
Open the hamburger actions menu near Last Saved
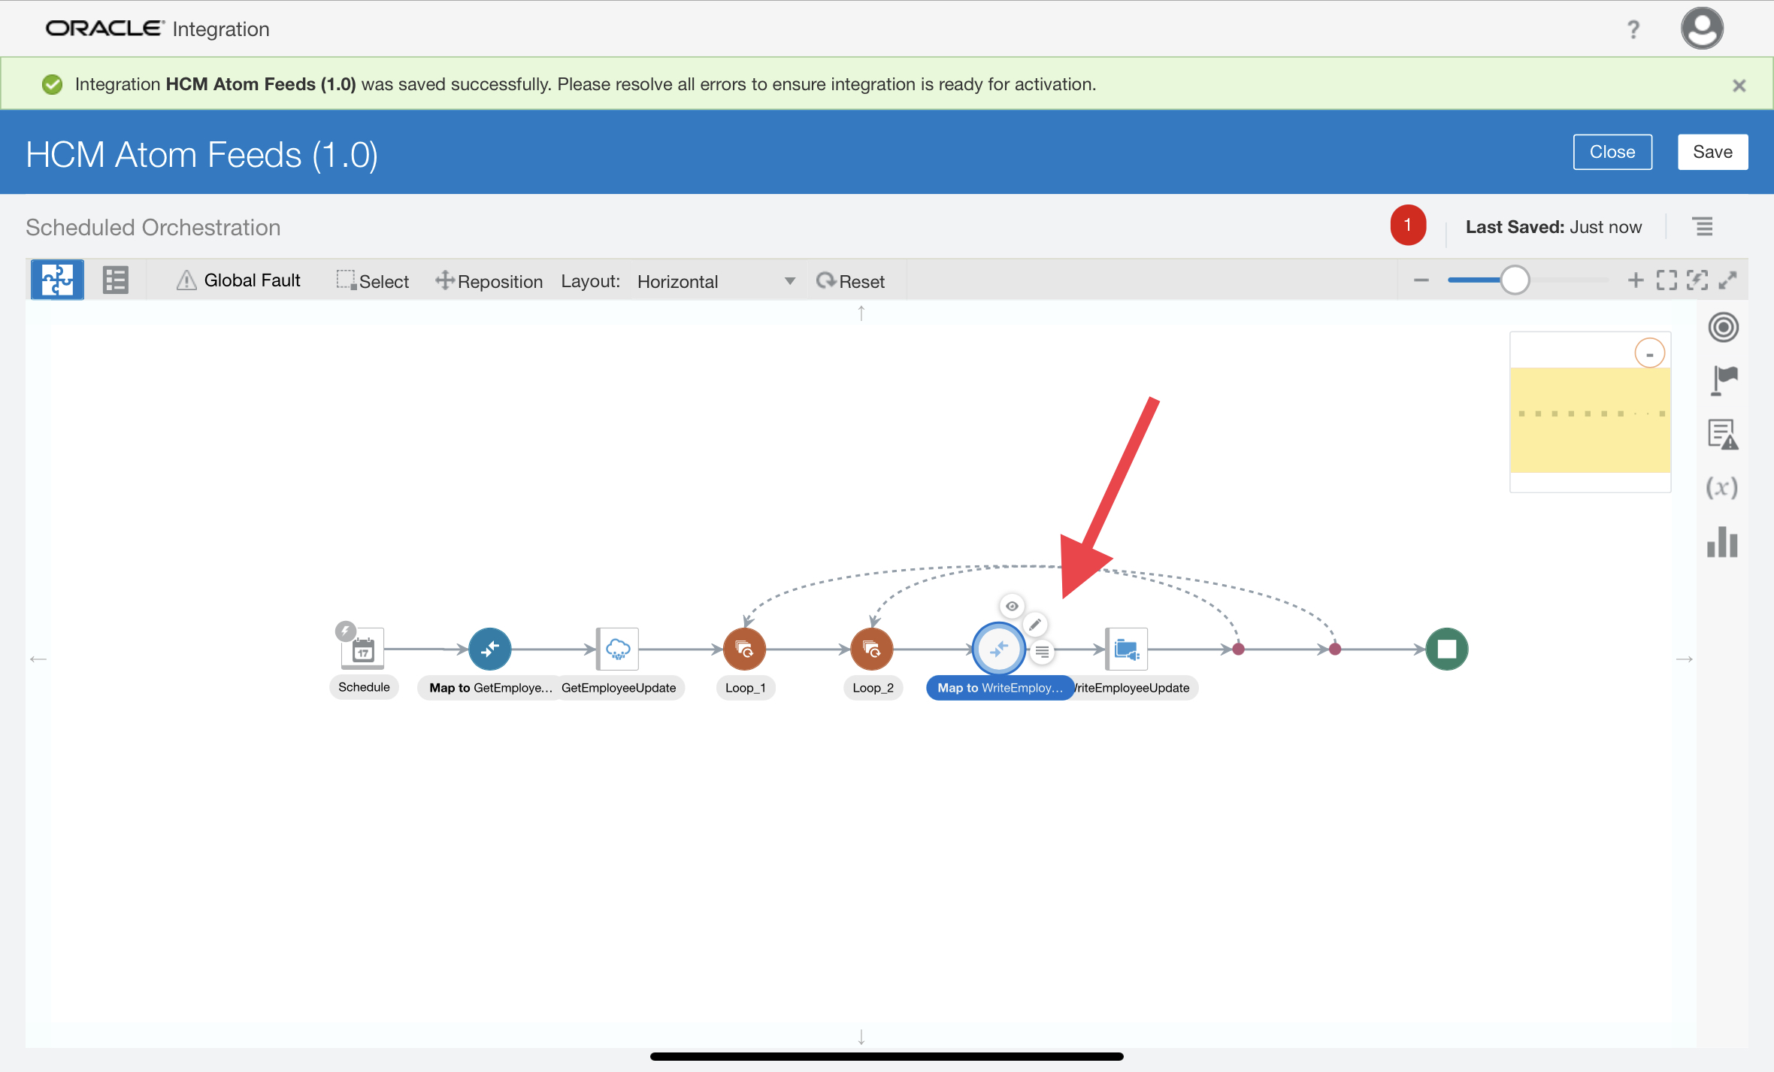tap(1703, 226)
